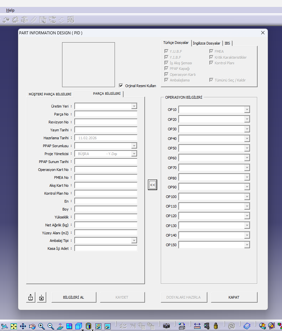
Task: Open the Üretim Yeri dropdown
Action: [x=134, y=106]
